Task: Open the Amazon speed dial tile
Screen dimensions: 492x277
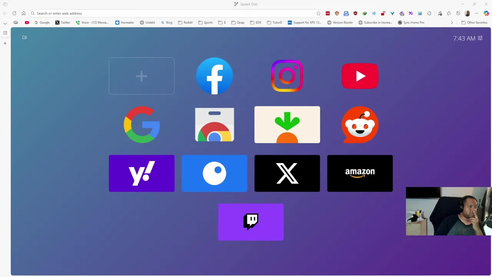Action: (x=360, y=174)
